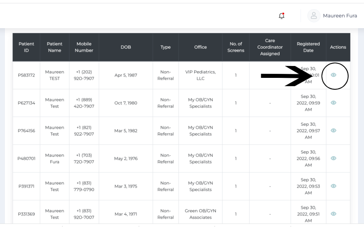View patient P391371 with the eye icon
This screenshot has width=364, height=227.
tap(333, 186)
